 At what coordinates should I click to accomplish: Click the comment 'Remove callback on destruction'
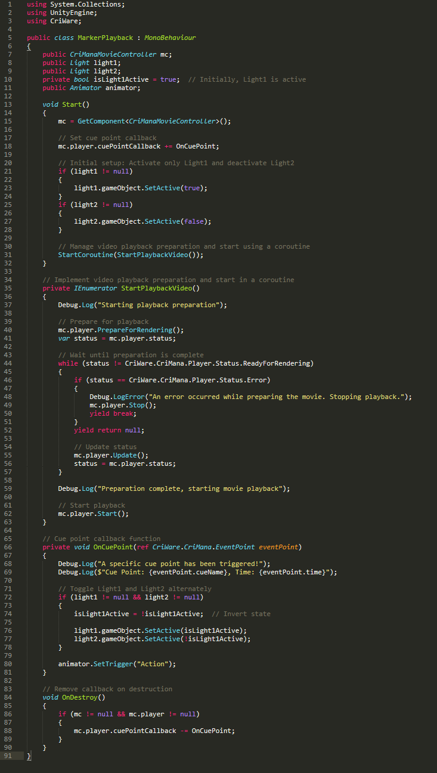click(107, 689)
